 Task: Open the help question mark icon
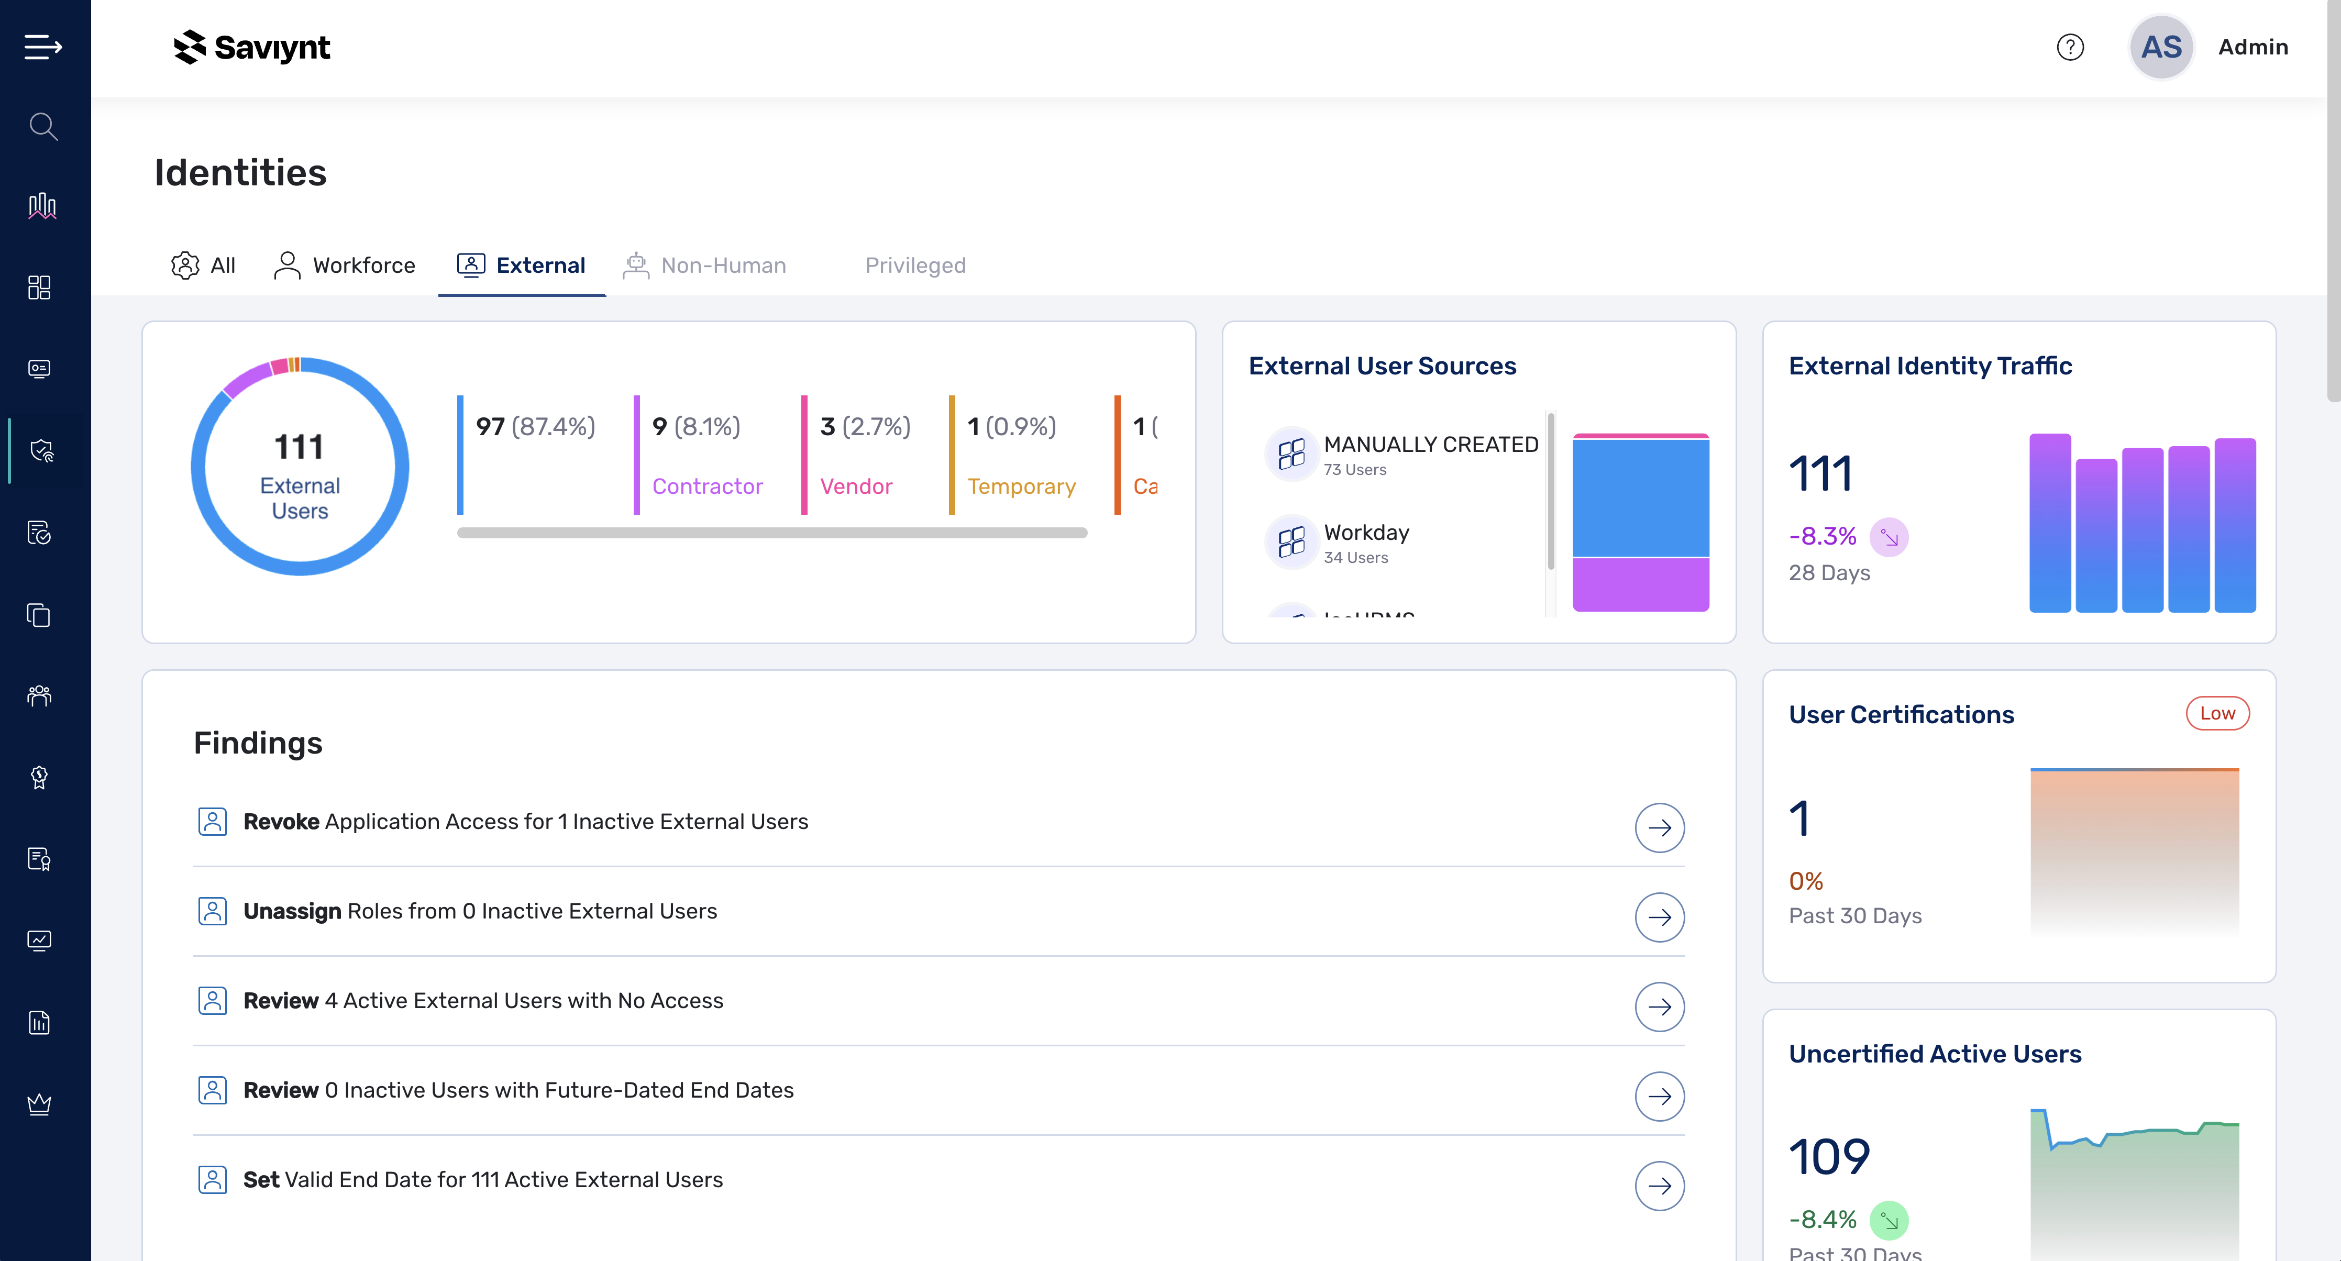(2071, 47)
